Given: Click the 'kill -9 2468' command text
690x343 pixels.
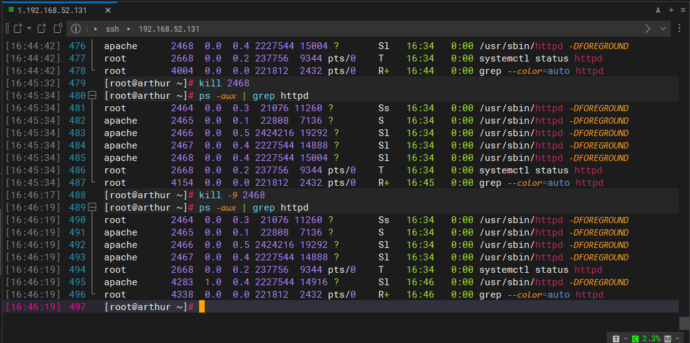Looking at the screenshot, I should tap(232, 195).
